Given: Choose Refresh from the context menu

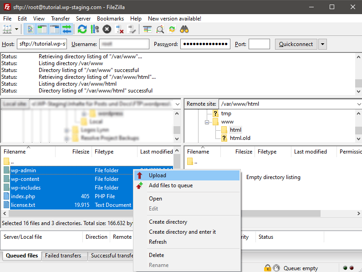Looking at the screenshot, I should point(187,242).
